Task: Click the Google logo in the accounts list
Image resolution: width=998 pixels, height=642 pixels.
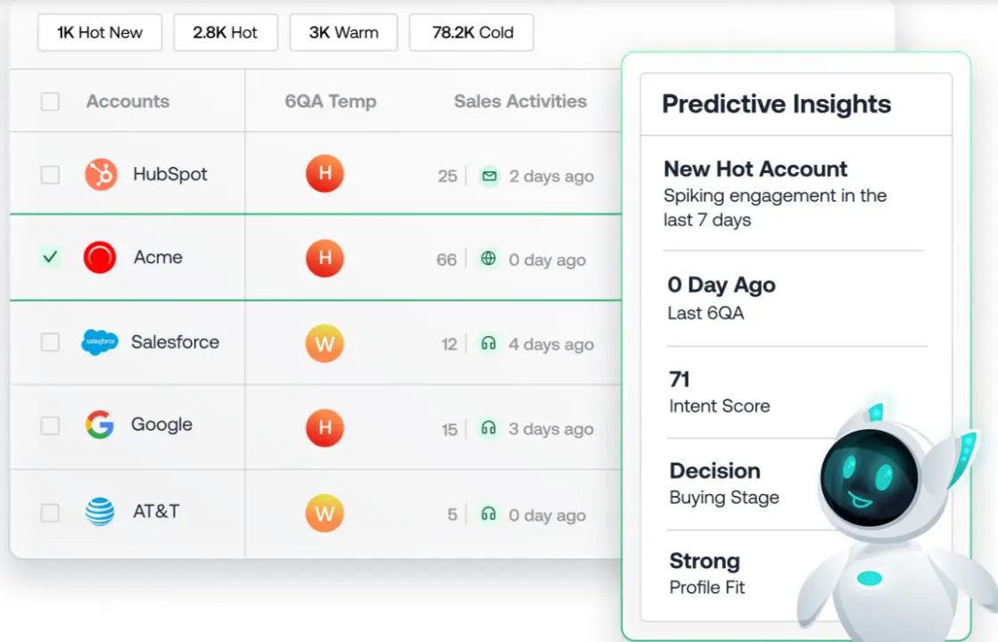Action: (99, 425)
